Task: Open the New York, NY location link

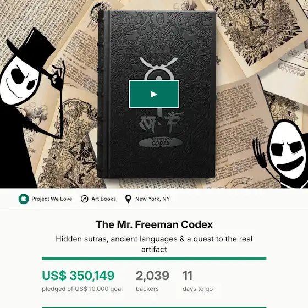Action: coord(153,199)
